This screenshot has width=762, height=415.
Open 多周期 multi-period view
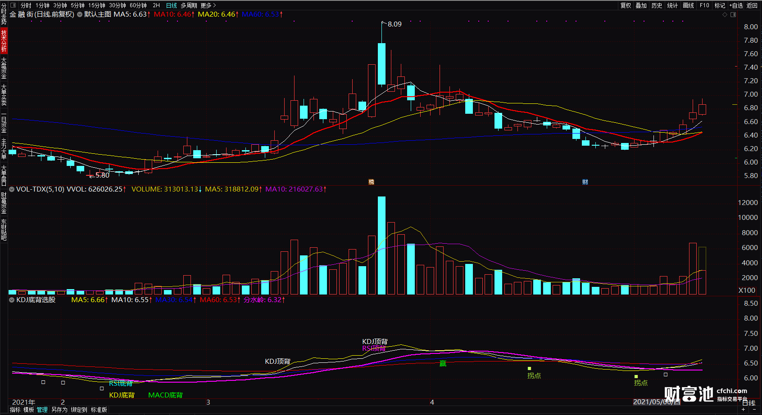coord(189,5)
